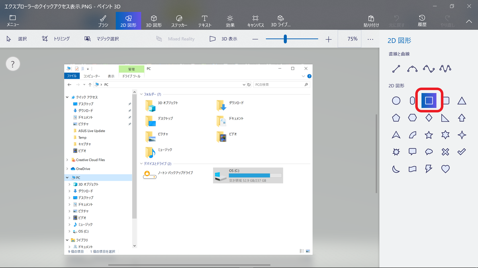Choose the arrowhead shape
478x268 pixels.
coord(396,135)
